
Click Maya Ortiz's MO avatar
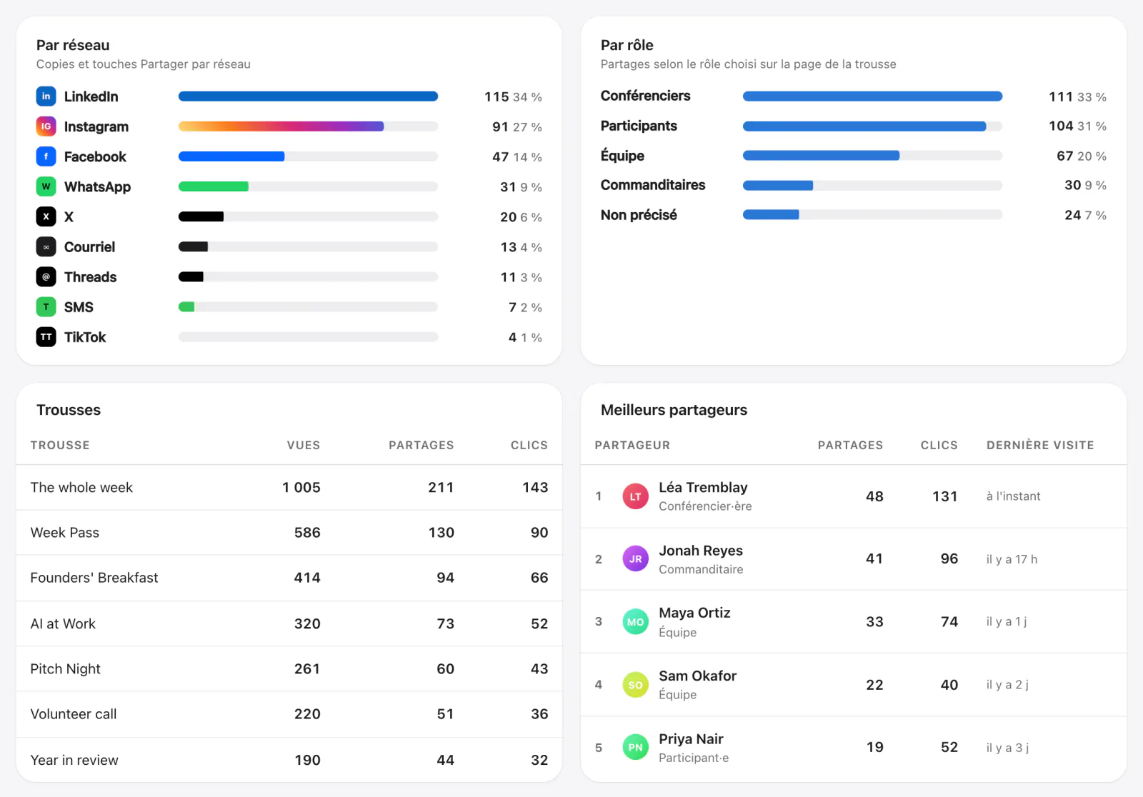[x=635, y=622]
